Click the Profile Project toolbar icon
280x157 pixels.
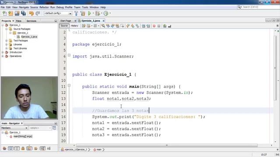point(106,14)
